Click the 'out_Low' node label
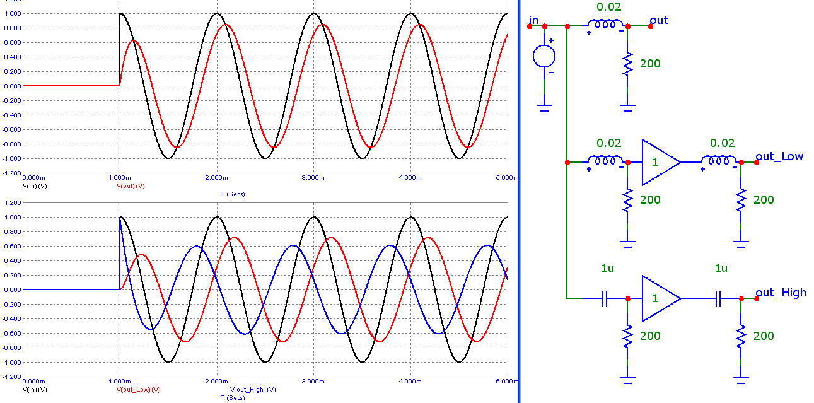Screen dimensions: 814x403 780,156
